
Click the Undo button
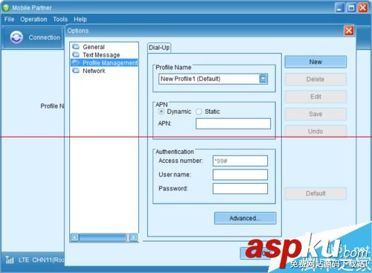[315, 131]
